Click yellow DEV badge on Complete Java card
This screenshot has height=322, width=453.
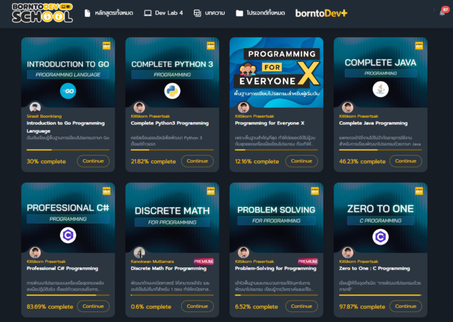(x=419, y=45)
